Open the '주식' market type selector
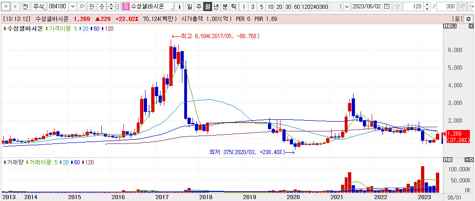This screenshot has height=201, width=475. [39, 6]
